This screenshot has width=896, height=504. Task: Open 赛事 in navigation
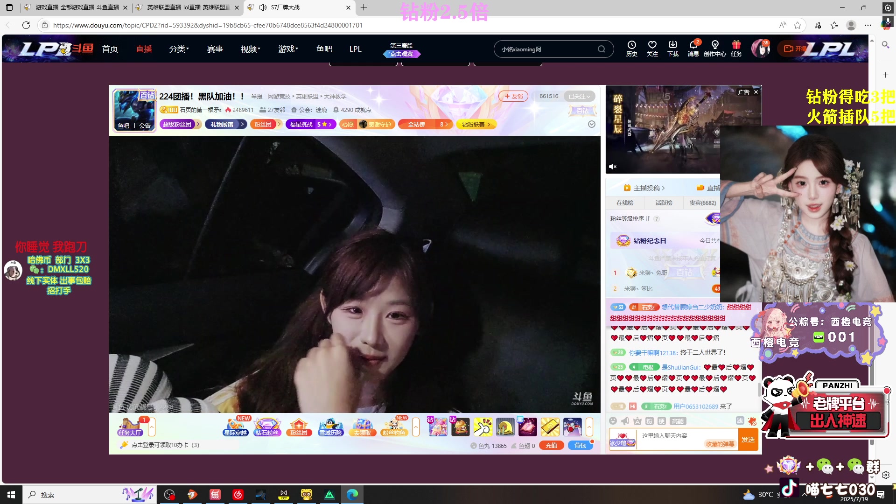(215, 49)
